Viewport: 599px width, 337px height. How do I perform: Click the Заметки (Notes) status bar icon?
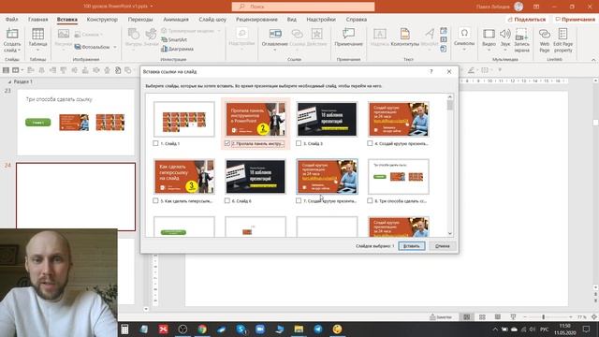point(441,317)
